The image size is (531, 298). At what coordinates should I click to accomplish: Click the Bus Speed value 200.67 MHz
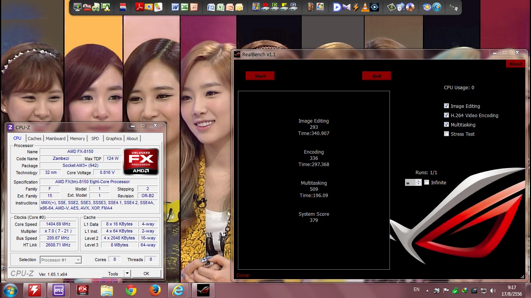click(58, 238)
